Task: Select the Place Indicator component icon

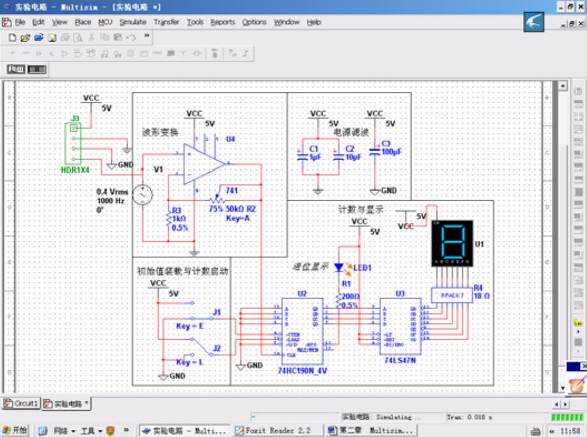Action: pos(131,53)
